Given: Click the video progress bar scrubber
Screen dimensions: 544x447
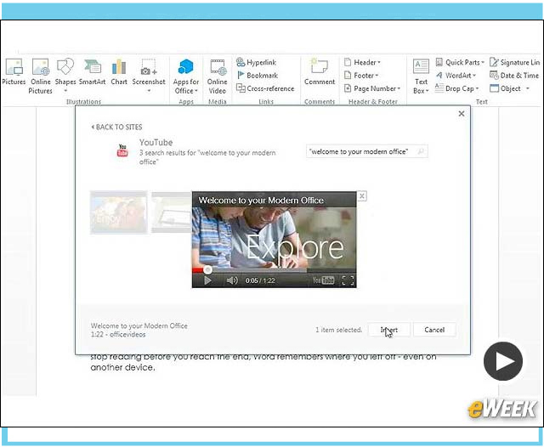Looking at the screenshot, I should (x=207, y=270).
